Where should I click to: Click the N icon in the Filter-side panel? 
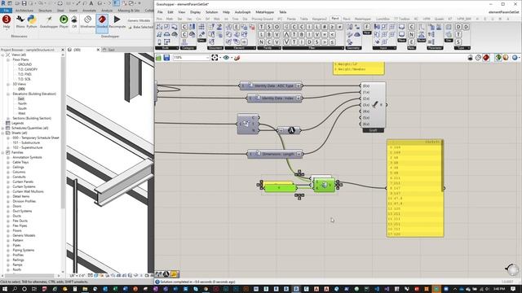click(x=411, y=34)
